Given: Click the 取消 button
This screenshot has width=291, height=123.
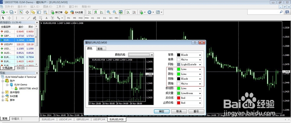Looking at the screenshot, I should [x=179, y=111].
